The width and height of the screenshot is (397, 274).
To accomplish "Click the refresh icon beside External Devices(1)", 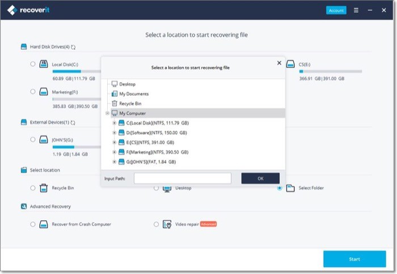I will pyautogui.click(x=73, y=123).
